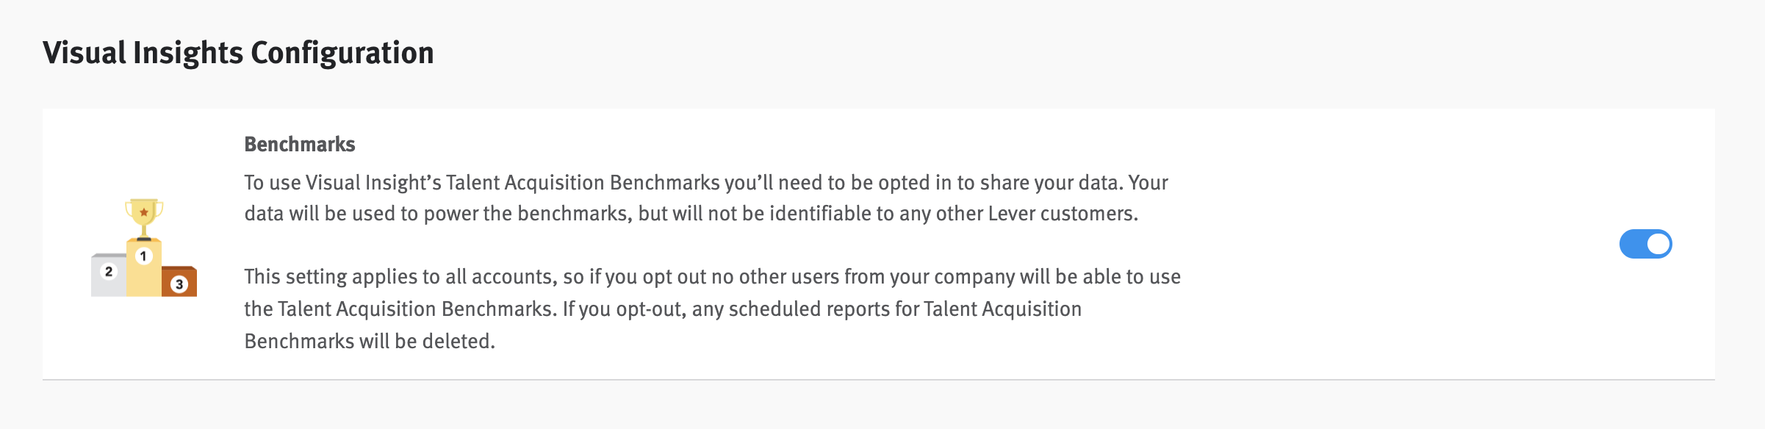Click the number 3 bronze podium badge
The height and width of the screenshot is (429, 1765).
[x=179, y=284]
